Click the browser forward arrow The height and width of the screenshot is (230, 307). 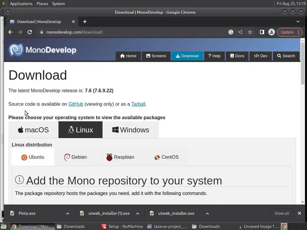tap(20, 32)
